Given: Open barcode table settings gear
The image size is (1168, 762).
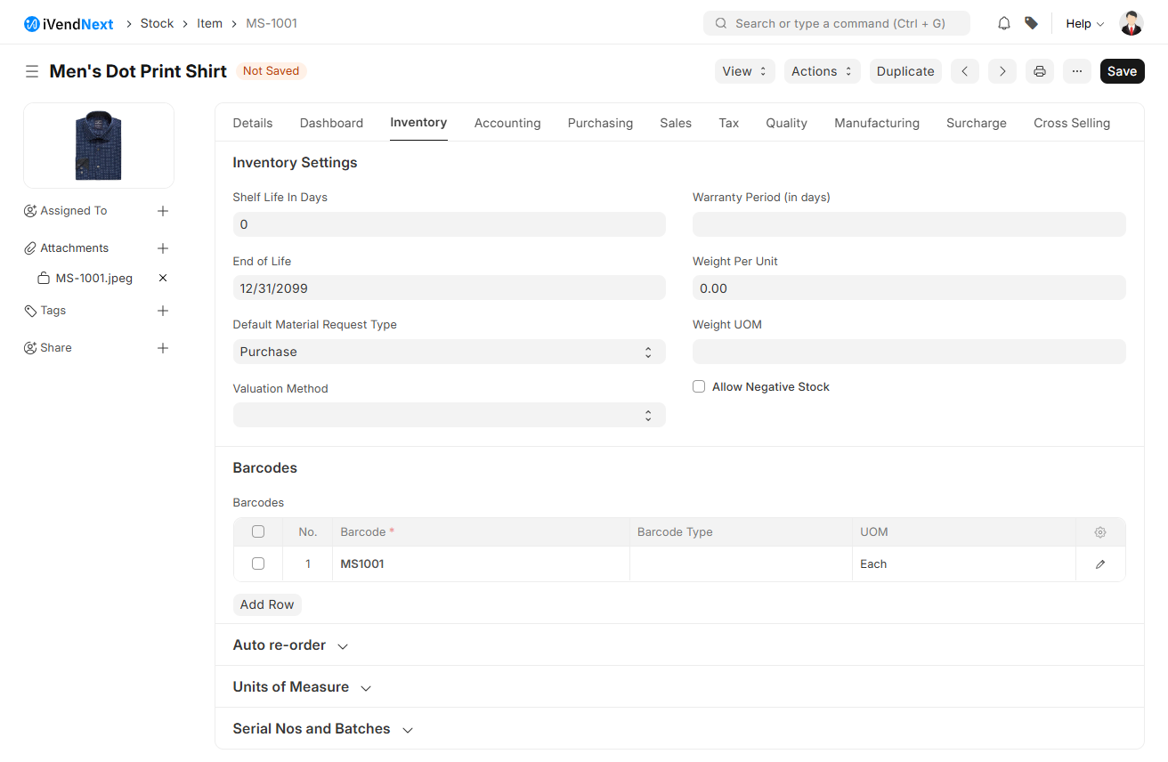Looking at the screenshot, I should 1100,532.
